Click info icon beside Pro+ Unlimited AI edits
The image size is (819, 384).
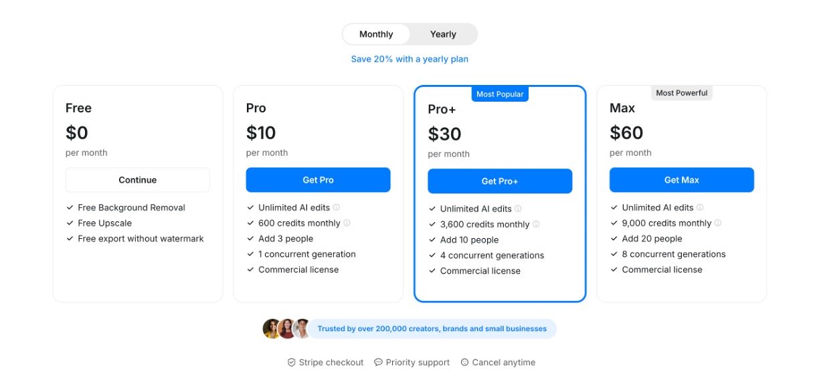(x=518, y=209)
